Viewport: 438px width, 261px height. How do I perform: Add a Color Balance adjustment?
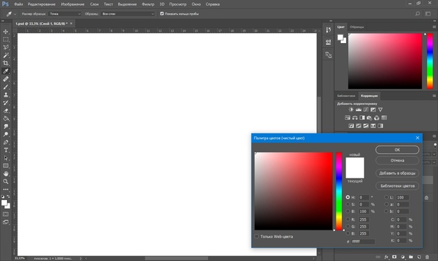[355, 118]
